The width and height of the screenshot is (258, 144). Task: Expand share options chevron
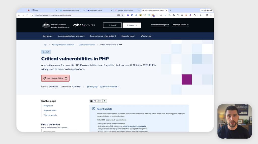[119, 87]
